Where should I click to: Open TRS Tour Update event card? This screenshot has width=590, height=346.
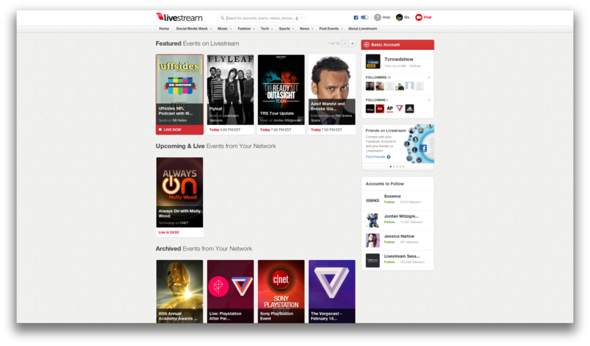pos(281,94)
